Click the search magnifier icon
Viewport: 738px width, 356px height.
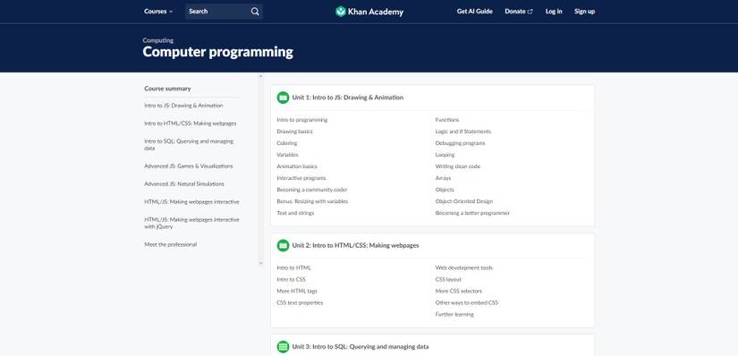[255, 12]
